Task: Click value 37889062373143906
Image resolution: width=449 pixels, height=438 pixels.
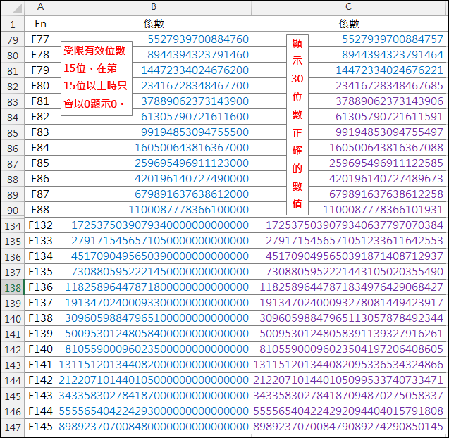Action: (x=389, y=101)
